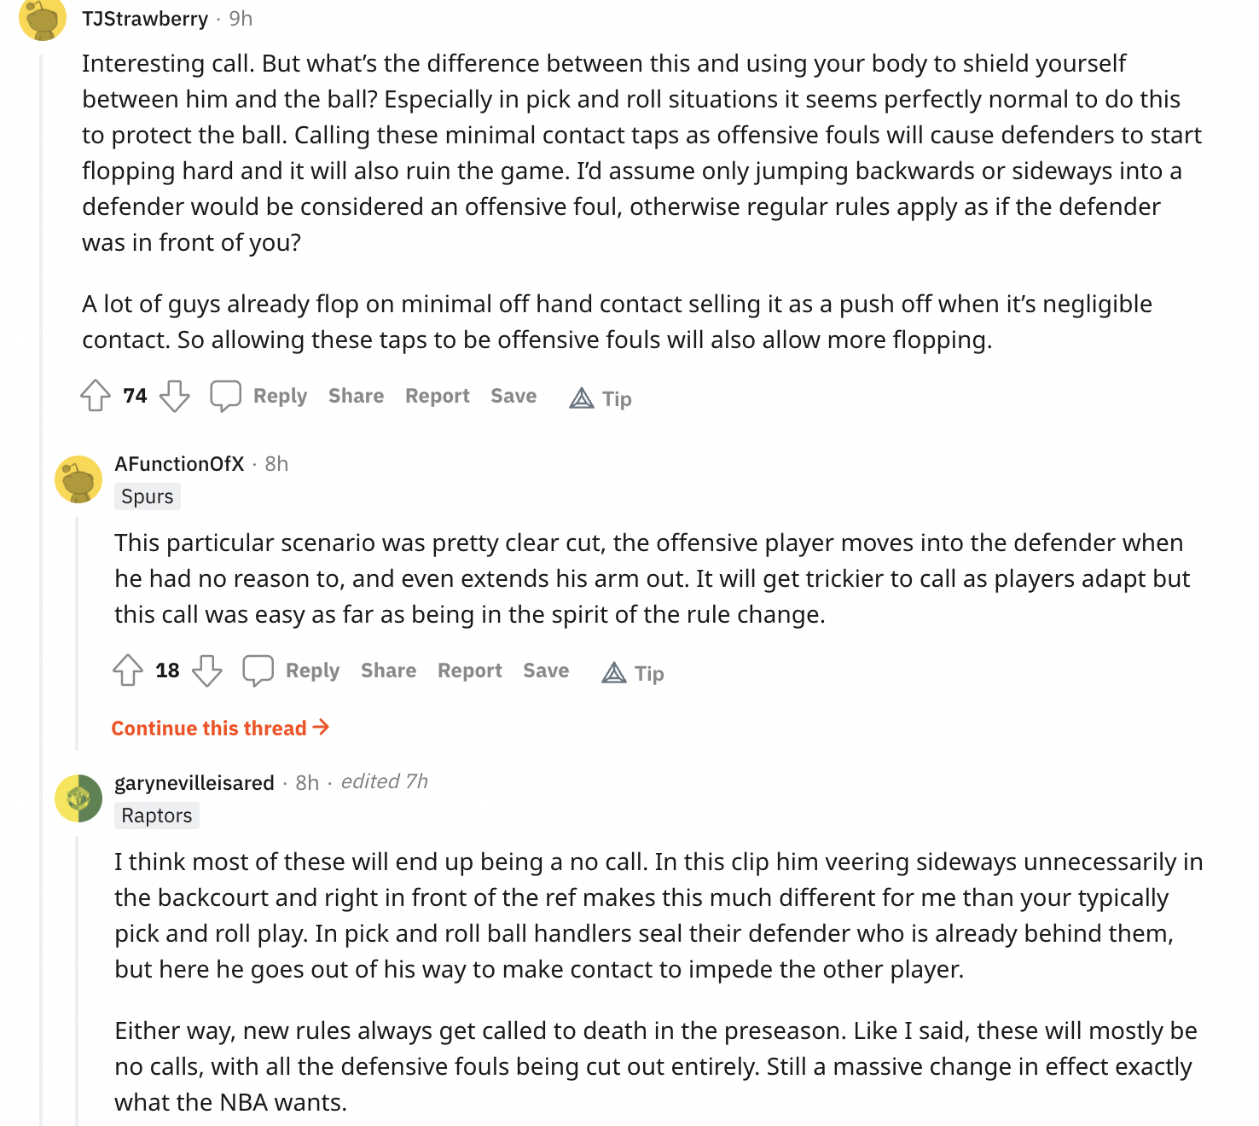Upvote TJStrawberry's comment
The height and width of the screenshot is (1126, 1259).
pos(96,396)
